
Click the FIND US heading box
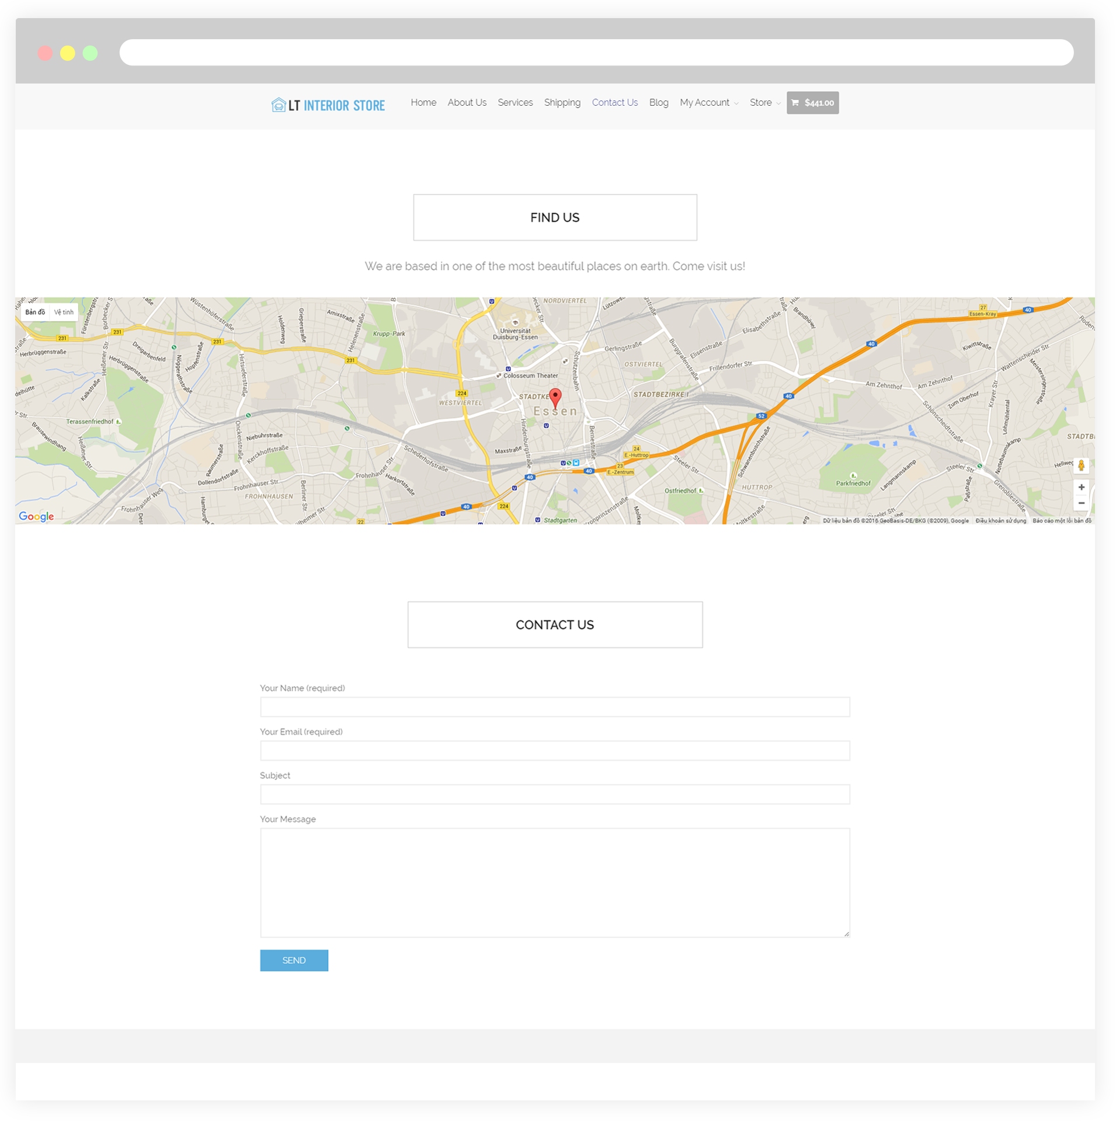[x=555, y=218]
